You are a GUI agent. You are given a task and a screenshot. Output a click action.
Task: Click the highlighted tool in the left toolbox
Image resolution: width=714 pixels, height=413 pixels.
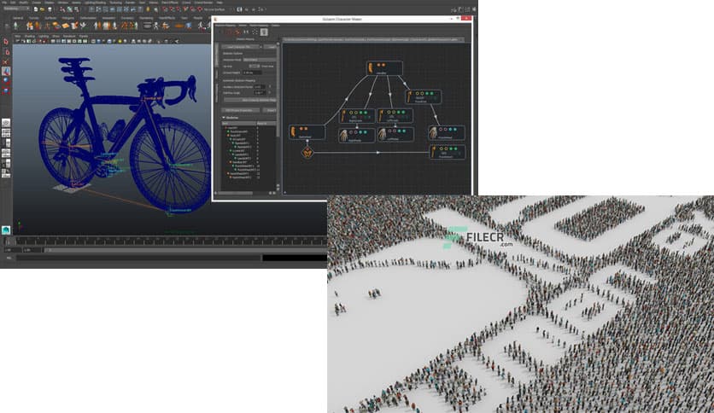(6, 72)
